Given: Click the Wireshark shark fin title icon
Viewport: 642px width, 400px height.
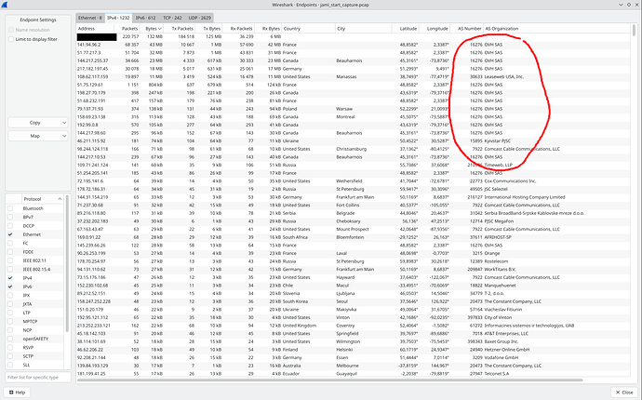Looking at the screenshot, I should (5, 5).
